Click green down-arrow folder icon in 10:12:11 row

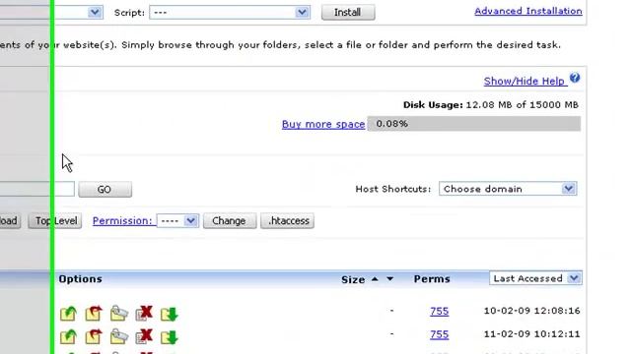tap(169, 337)
